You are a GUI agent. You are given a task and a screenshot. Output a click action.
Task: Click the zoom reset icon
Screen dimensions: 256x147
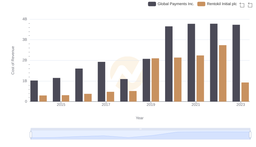click(x=250, y=4)
